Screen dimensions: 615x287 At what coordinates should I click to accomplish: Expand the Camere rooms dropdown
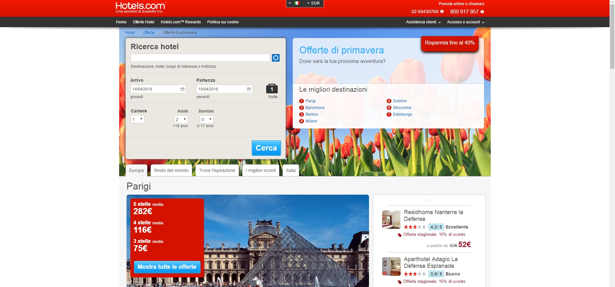[x=137, y=119]
